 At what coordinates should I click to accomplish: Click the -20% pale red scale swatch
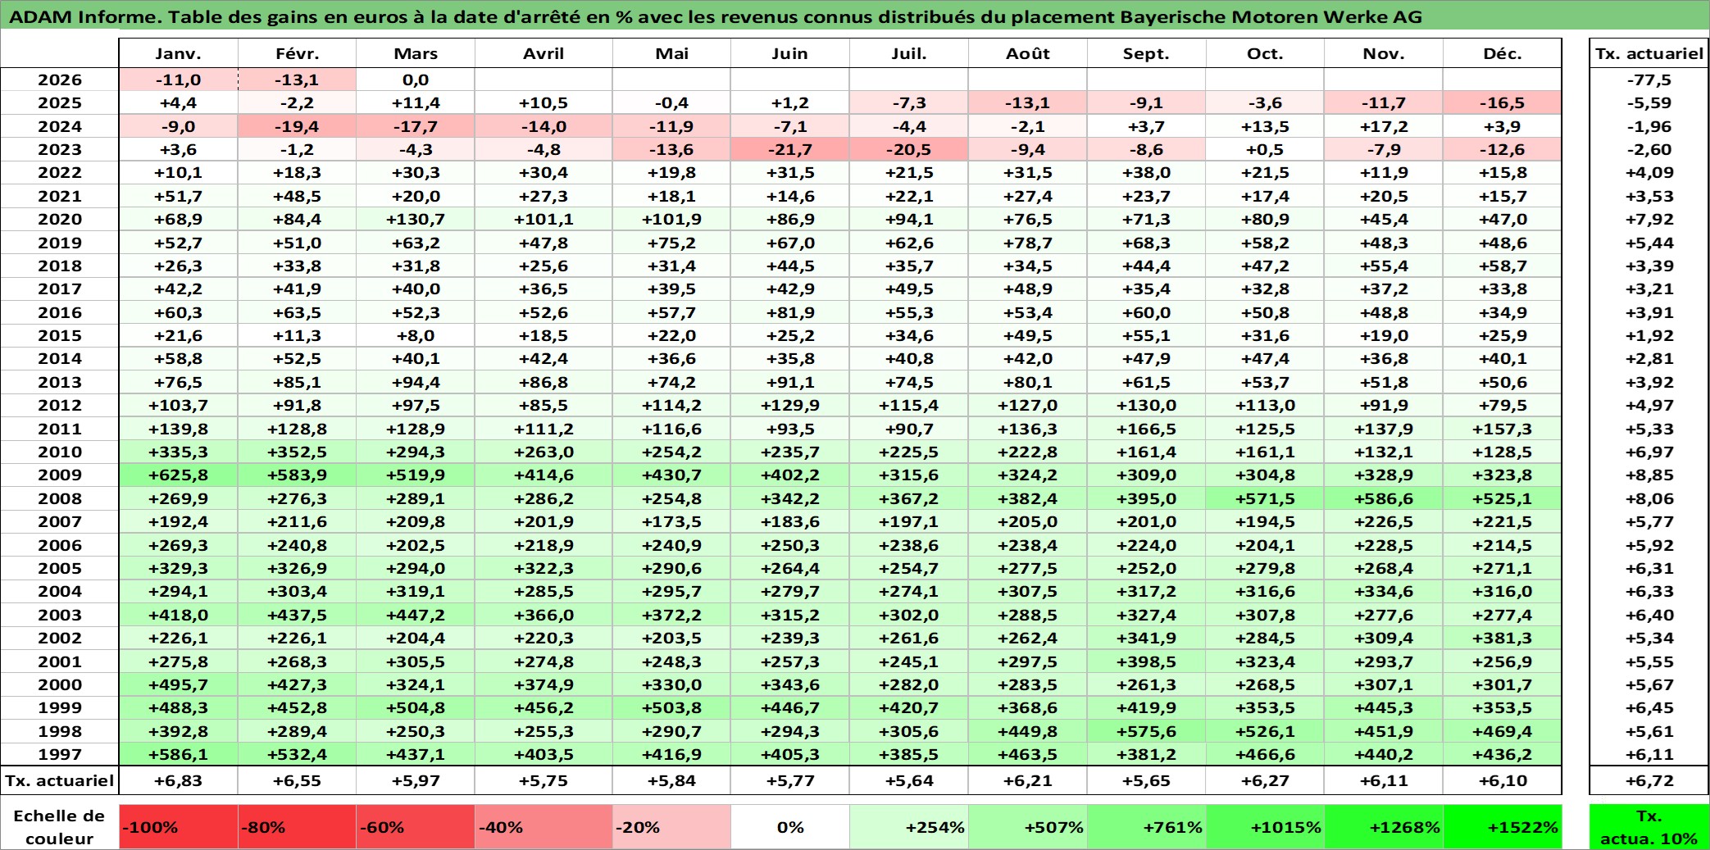(671, 826)
